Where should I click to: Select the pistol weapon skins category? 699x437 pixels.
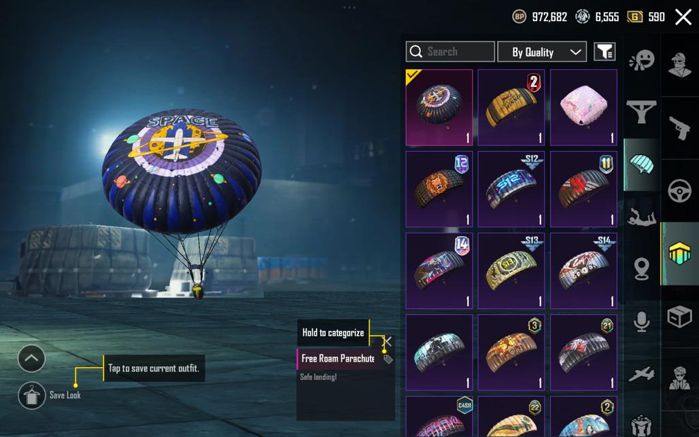(x=680, y=128)
